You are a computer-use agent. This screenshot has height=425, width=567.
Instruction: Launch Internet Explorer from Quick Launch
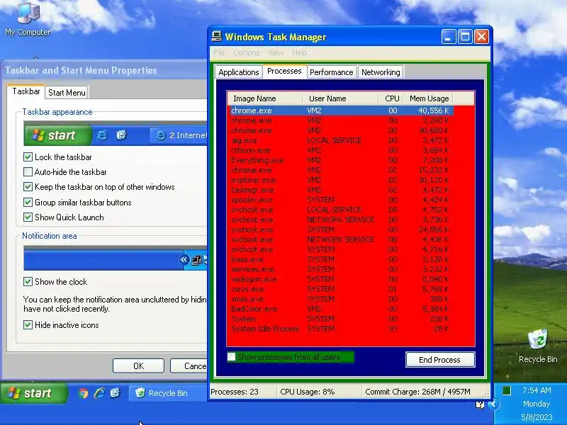pyautogui.click(x=99, y=393)
